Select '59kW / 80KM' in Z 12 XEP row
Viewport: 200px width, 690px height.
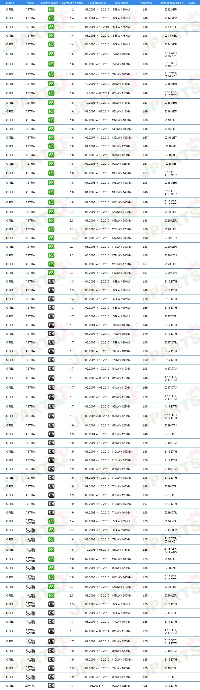[121, 9]
